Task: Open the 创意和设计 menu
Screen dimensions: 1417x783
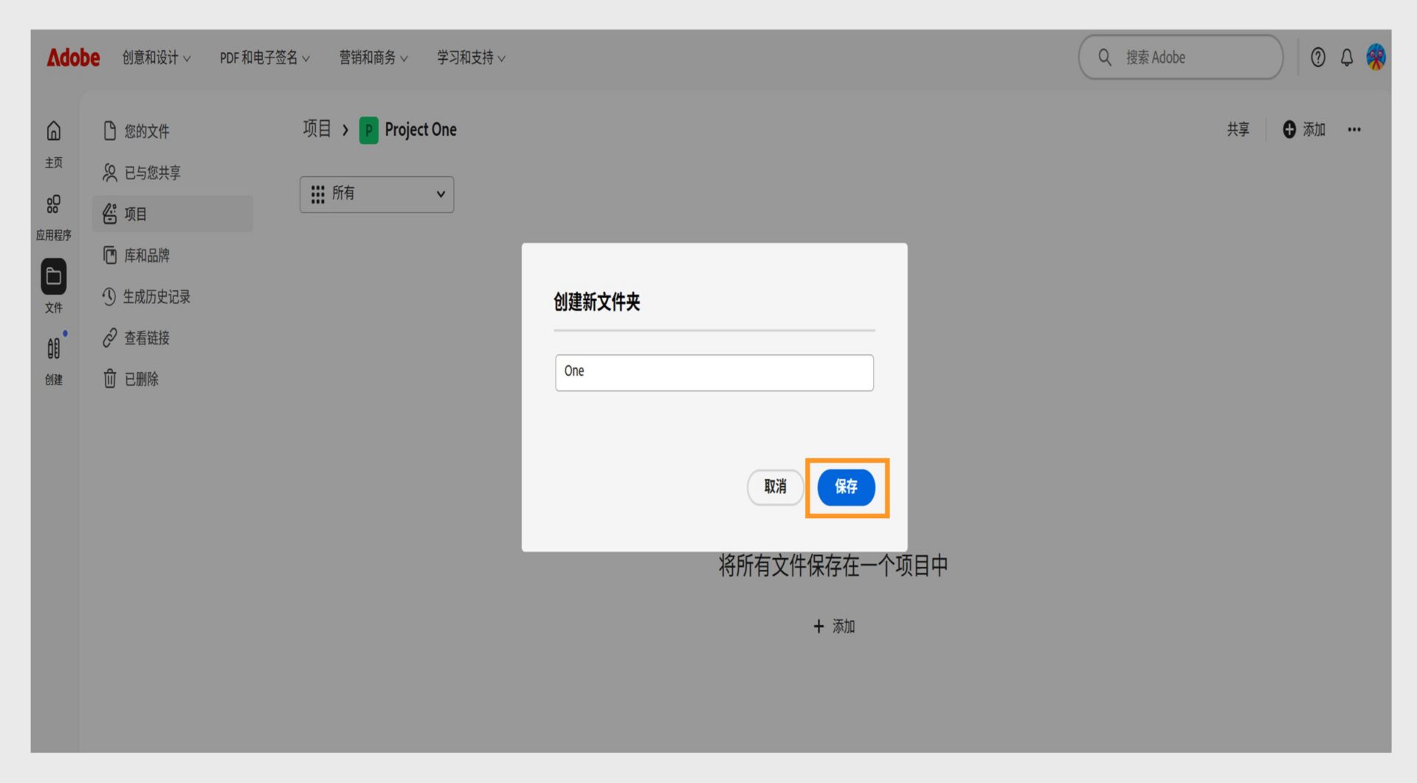Action: (156, 58)
